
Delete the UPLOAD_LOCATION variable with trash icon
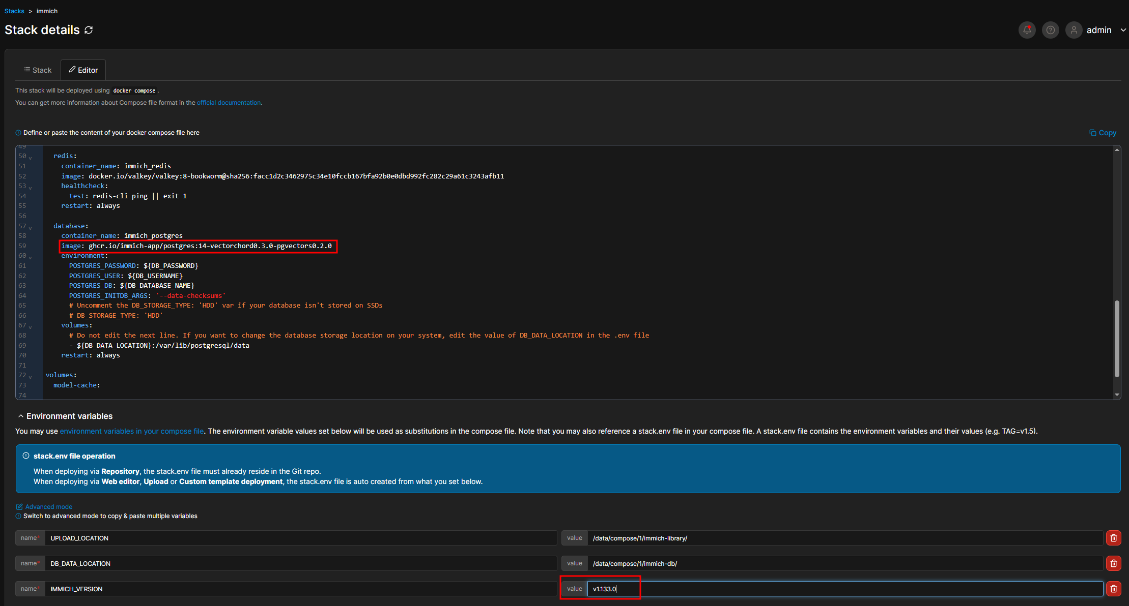1113,538
